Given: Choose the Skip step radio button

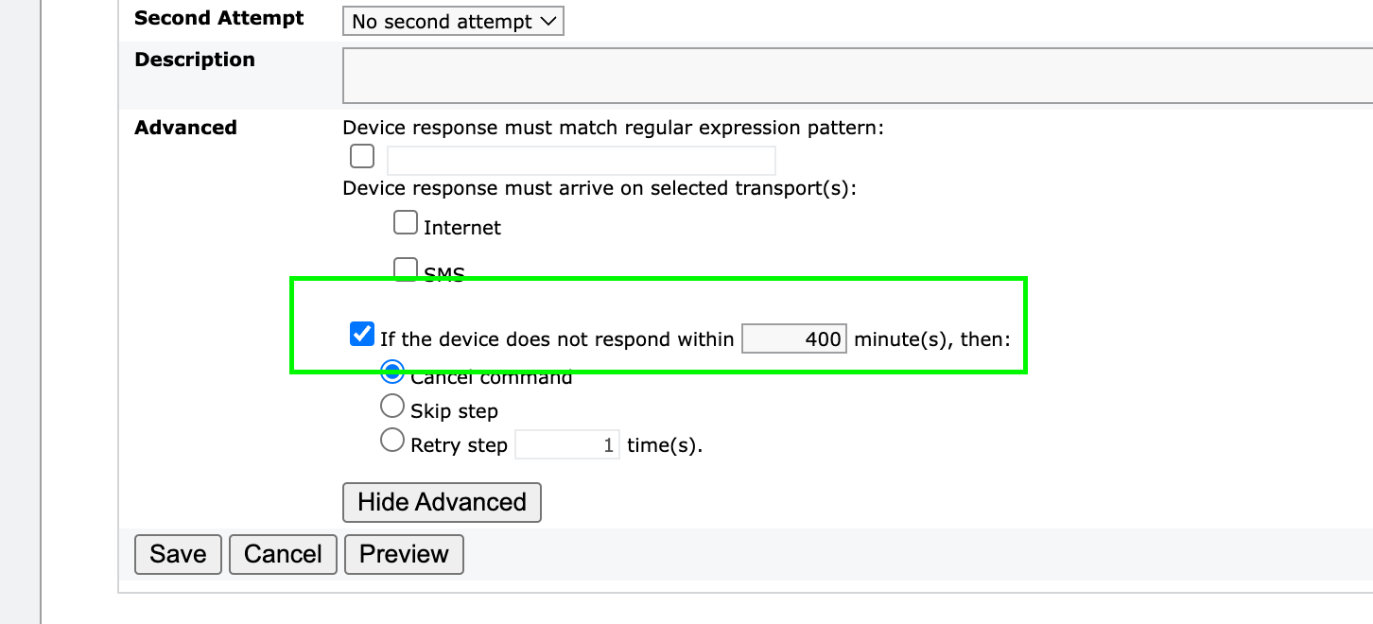Looking at the screenshot, I should click(392, 407).
